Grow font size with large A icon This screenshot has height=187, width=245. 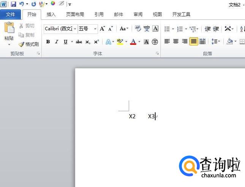[x=102, y=29]
